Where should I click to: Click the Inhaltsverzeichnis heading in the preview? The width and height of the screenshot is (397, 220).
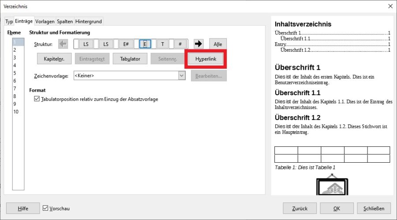coord(303,24)
